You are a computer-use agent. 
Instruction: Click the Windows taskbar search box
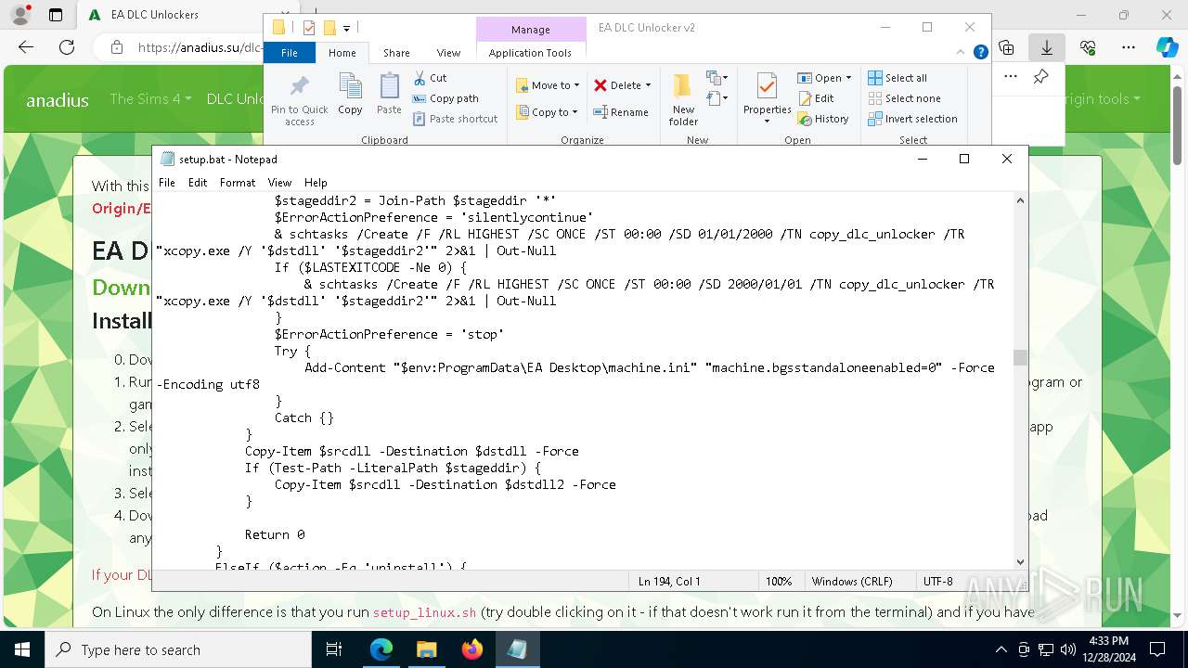(178, 649)
